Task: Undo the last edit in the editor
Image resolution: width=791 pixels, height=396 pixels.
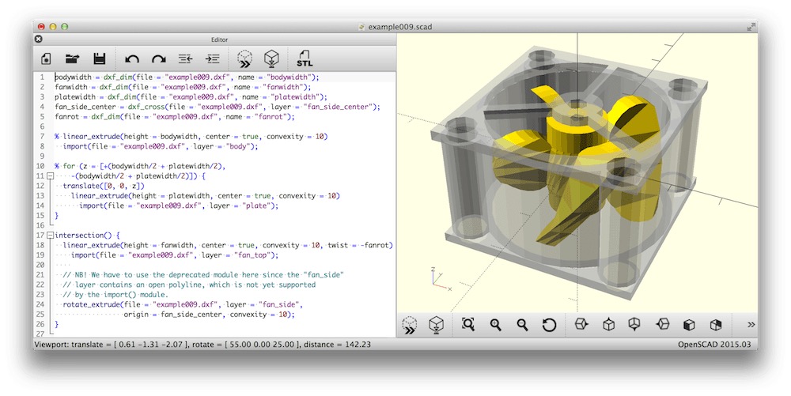Action: (131, 59)
